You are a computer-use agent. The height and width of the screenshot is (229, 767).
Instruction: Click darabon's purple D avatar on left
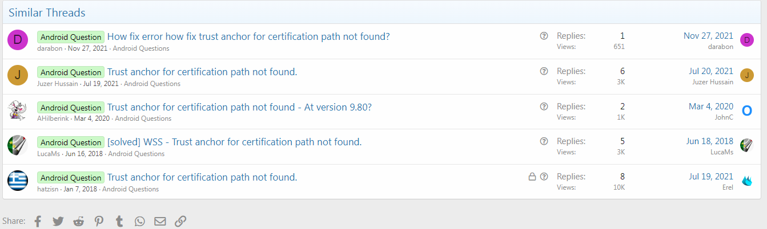tap(18, 40)
